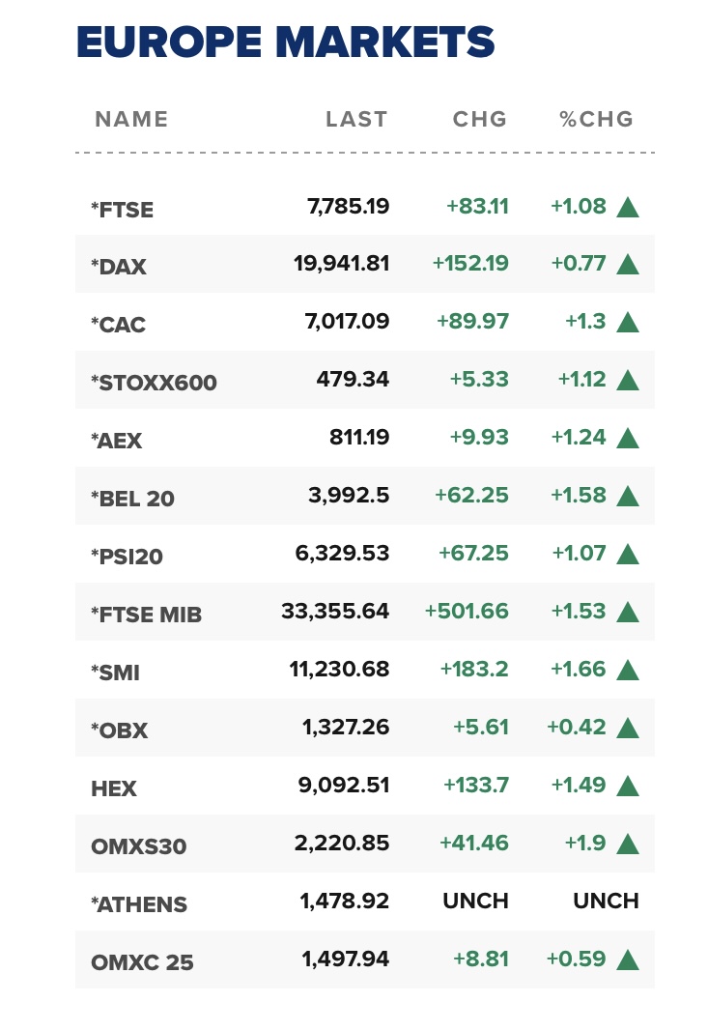The height and width of the screenshot is (1031, 708).
Task: Open the *ATHENS index entry
Action: tap(139, 904)
